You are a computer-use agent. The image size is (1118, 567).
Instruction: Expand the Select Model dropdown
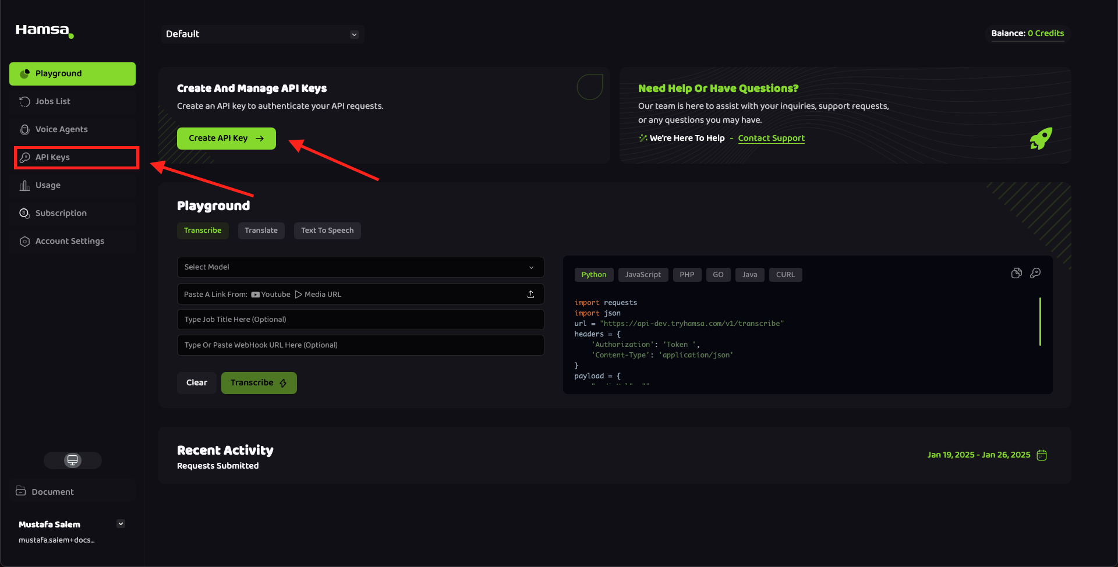[x=360, y=267]
